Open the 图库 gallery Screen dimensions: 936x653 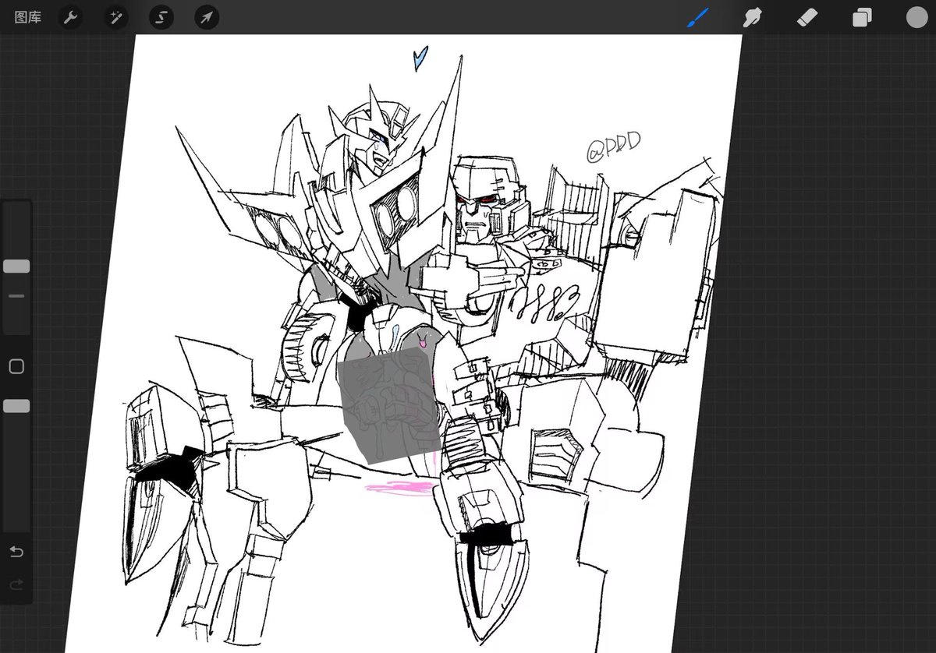pos(28,17)
